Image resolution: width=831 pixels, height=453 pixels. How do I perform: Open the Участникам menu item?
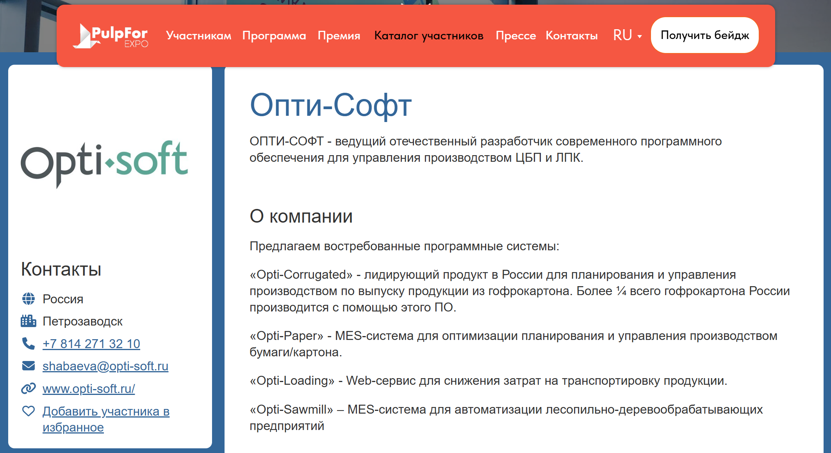coord(198,35)
